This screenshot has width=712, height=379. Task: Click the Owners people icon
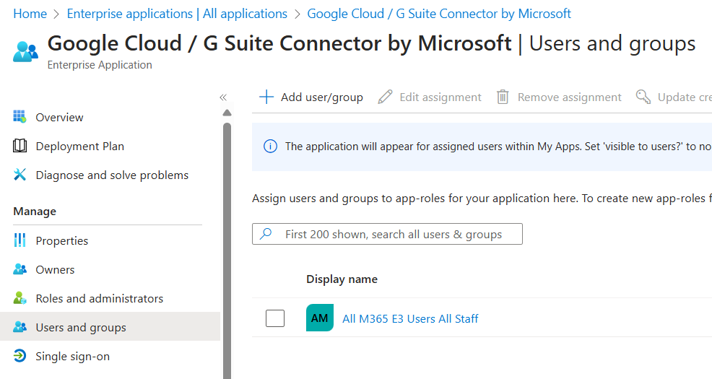tap(19, 269)
